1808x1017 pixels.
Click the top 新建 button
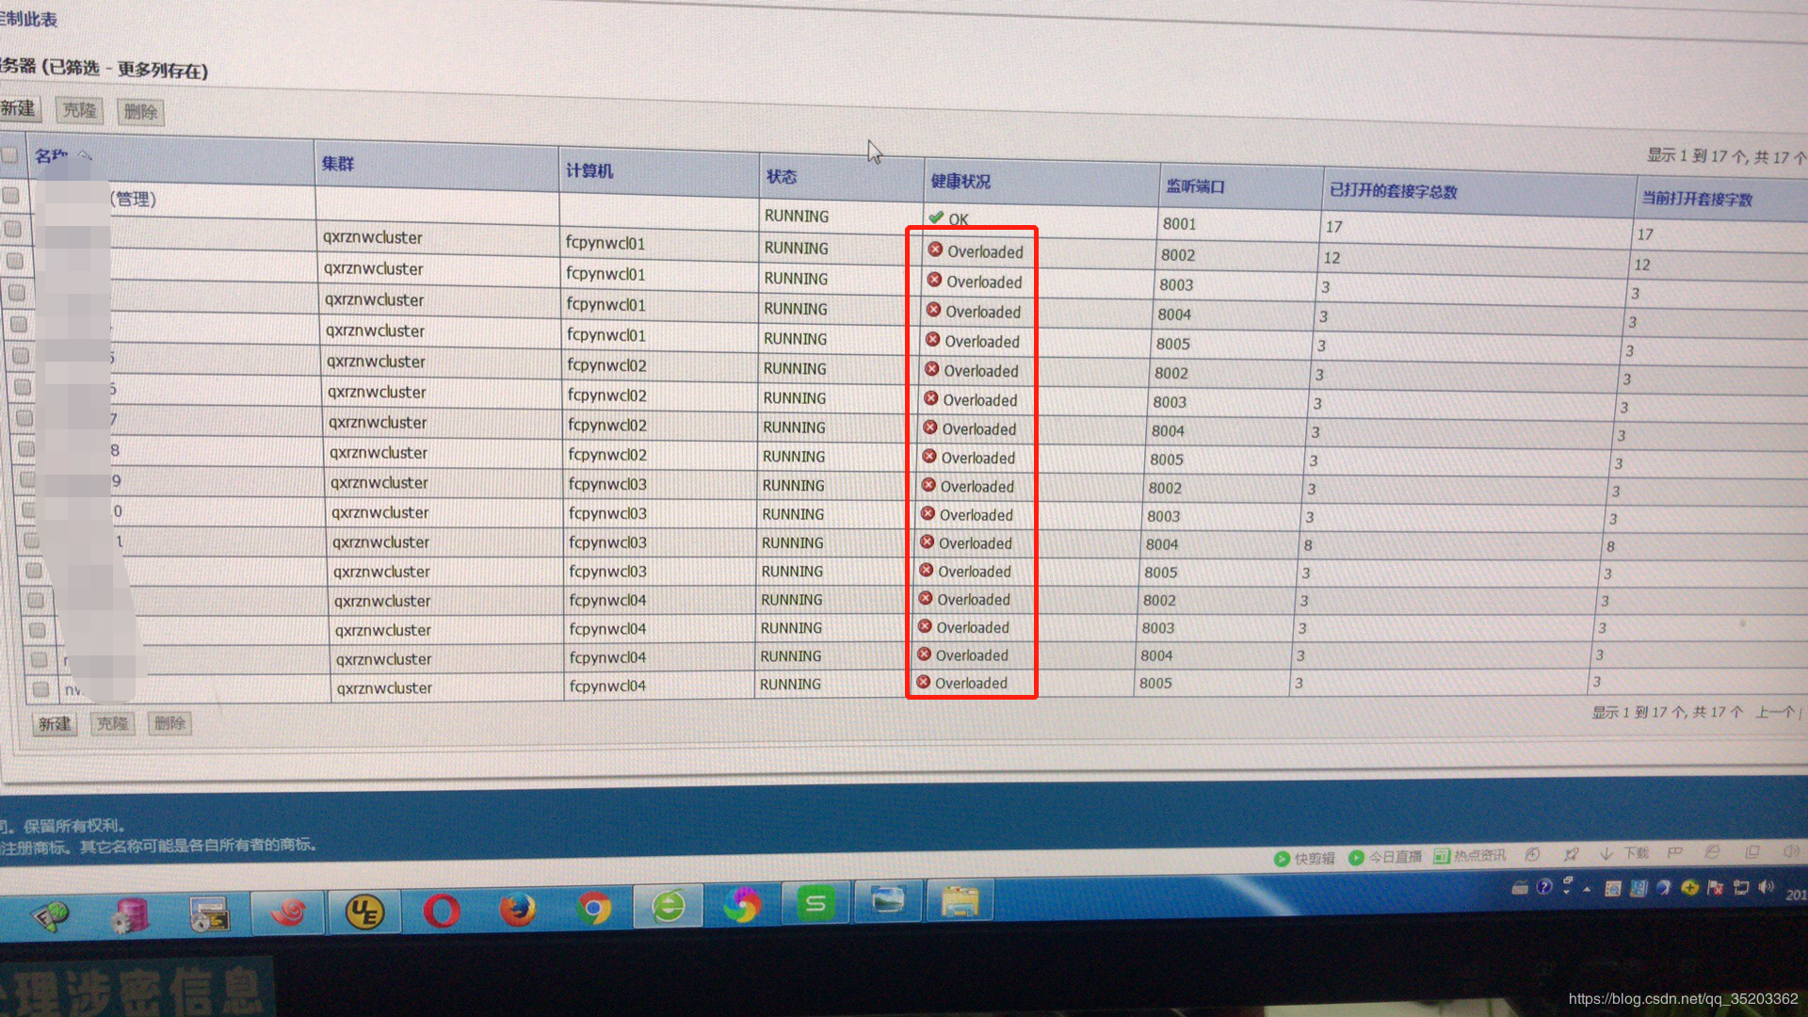pyautogui.click(x=19, y=109)
